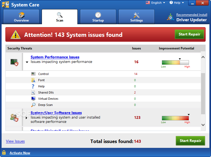Viewport: 211px width, 157px height.
Task: Select the Virtual Devices row
Action: pyautogui.click(x=103, y=99)
